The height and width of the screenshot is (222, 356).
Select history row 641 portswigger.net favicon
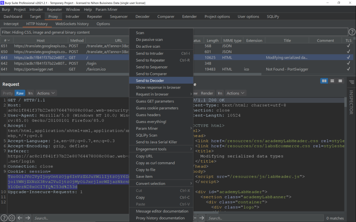pyautogui.click(x=177, y=69)
